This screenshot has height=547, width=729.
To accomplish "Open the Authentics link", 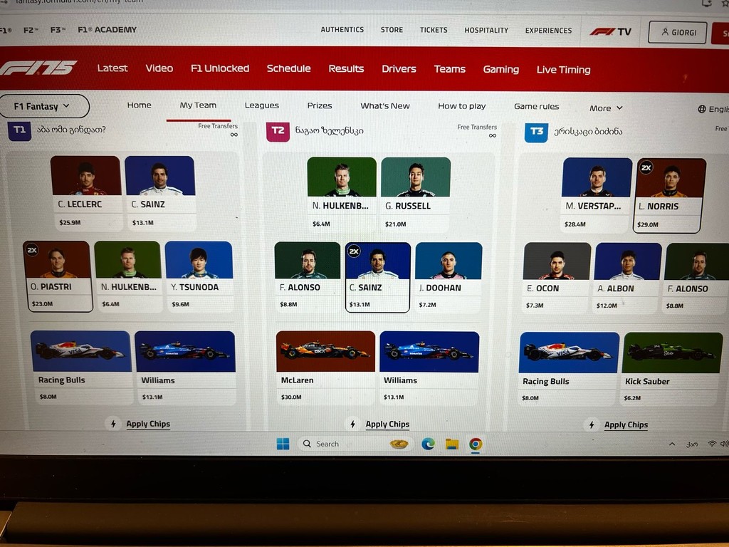I will point(342,30).
